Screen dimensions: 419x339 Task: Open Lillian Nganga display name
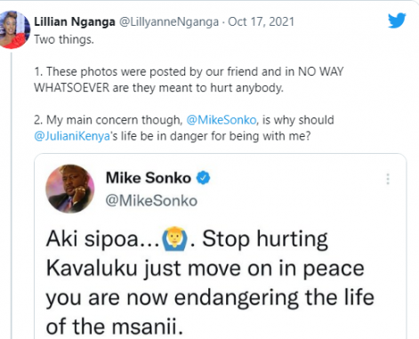(75, 21)
